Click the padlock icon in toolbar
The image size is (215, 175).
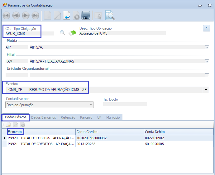pyautogui.click(x=98, y=16)
